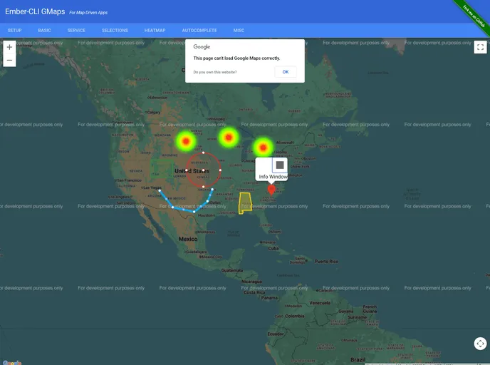Select the AUTOCOMPLETE tab
490x365 pixels.
(199, 31)
